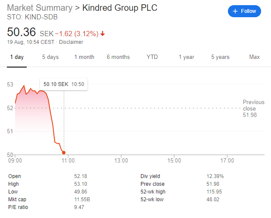
Task: Click the chart's current price dot
Action: point(64,152)
